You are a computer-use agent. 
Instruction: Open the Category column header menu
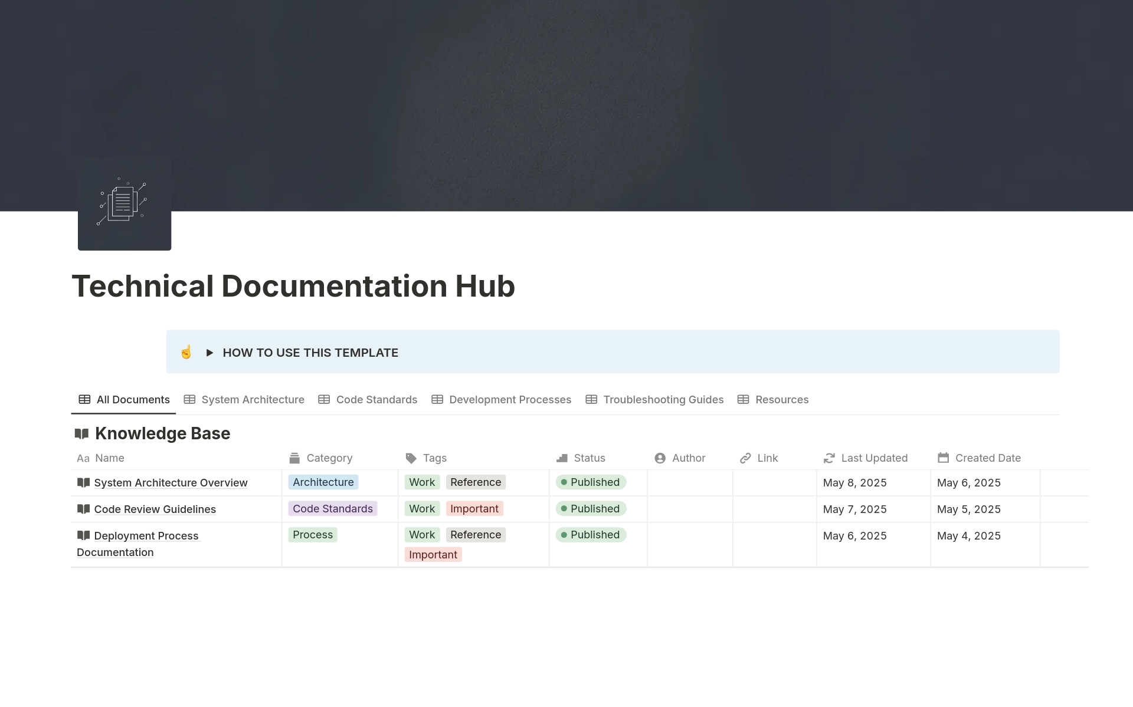click(329, 458)
